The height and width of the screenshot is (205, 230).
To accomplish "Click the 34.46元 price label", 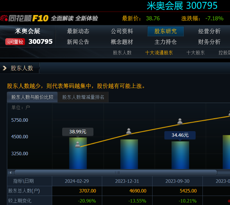I will tap(180, 135).
